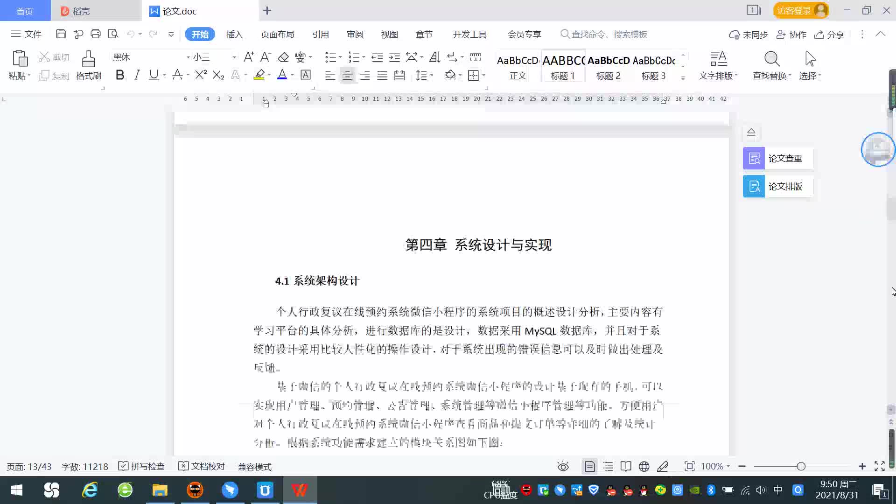896x504 pixels.
Task: Click the print icon in quick toolbar
Action: coord(96,34)
